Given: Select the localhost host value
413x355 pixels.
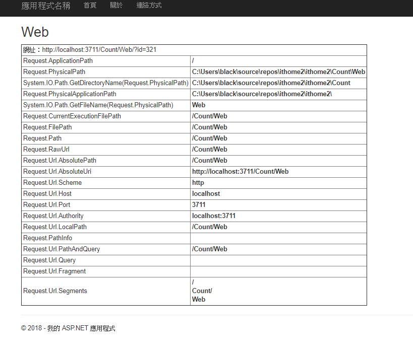Looking at the screenshot, I should point(206,193).
